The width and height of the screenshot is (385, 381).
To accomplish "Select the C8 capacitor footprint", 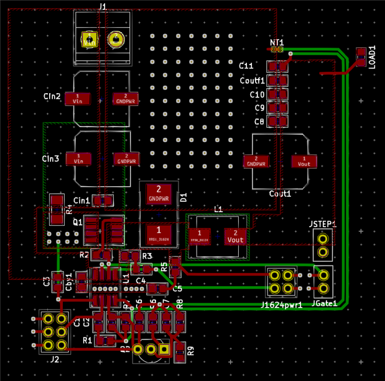I will (277, 121).
